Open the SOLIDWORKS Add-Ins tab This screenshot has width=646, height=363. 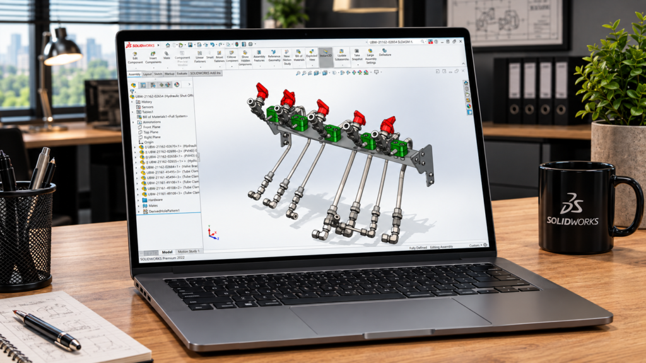tap(206, 73)
